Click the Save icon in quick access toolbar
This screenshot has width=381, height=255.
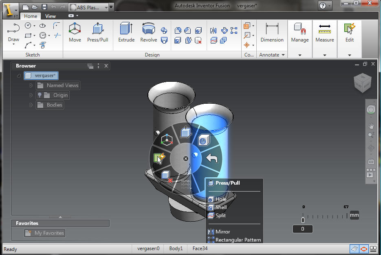(x=44, y=7)
